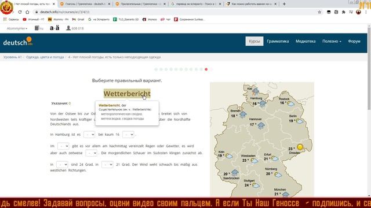Open the 'Сохранение Sunless' bookmark
The height and width of the screenshot is (208, 371).
189,19
